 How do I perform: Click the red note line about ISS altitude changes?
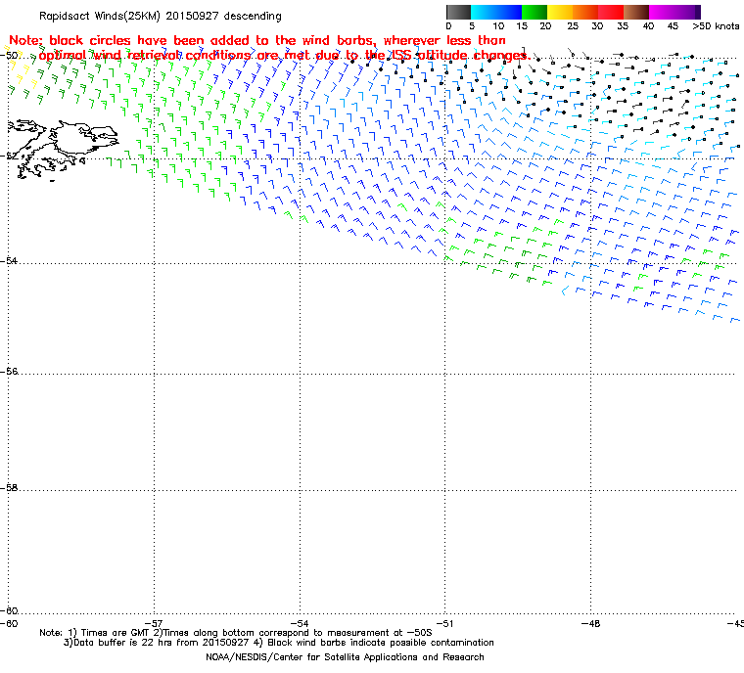[x=284, y=56]
